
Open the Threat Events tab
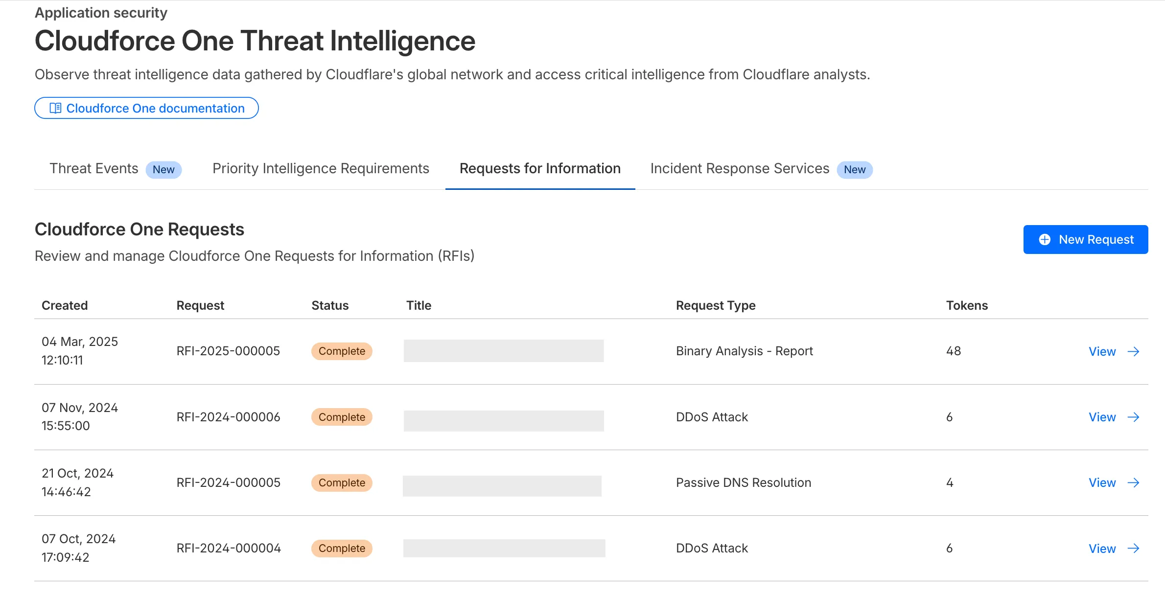94,169
